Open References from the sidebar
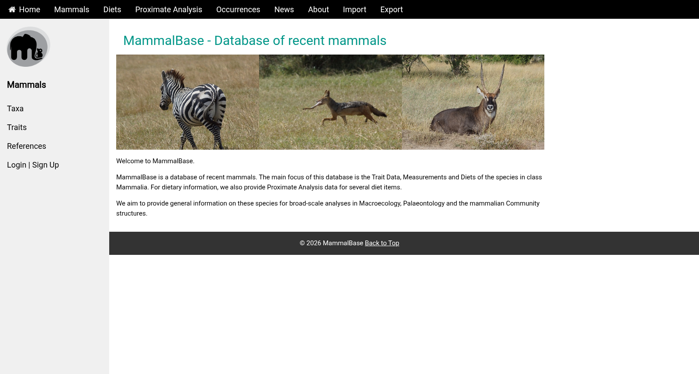This screenshot has height=374, width=699. pyautogui.click(x=26, y=146)
